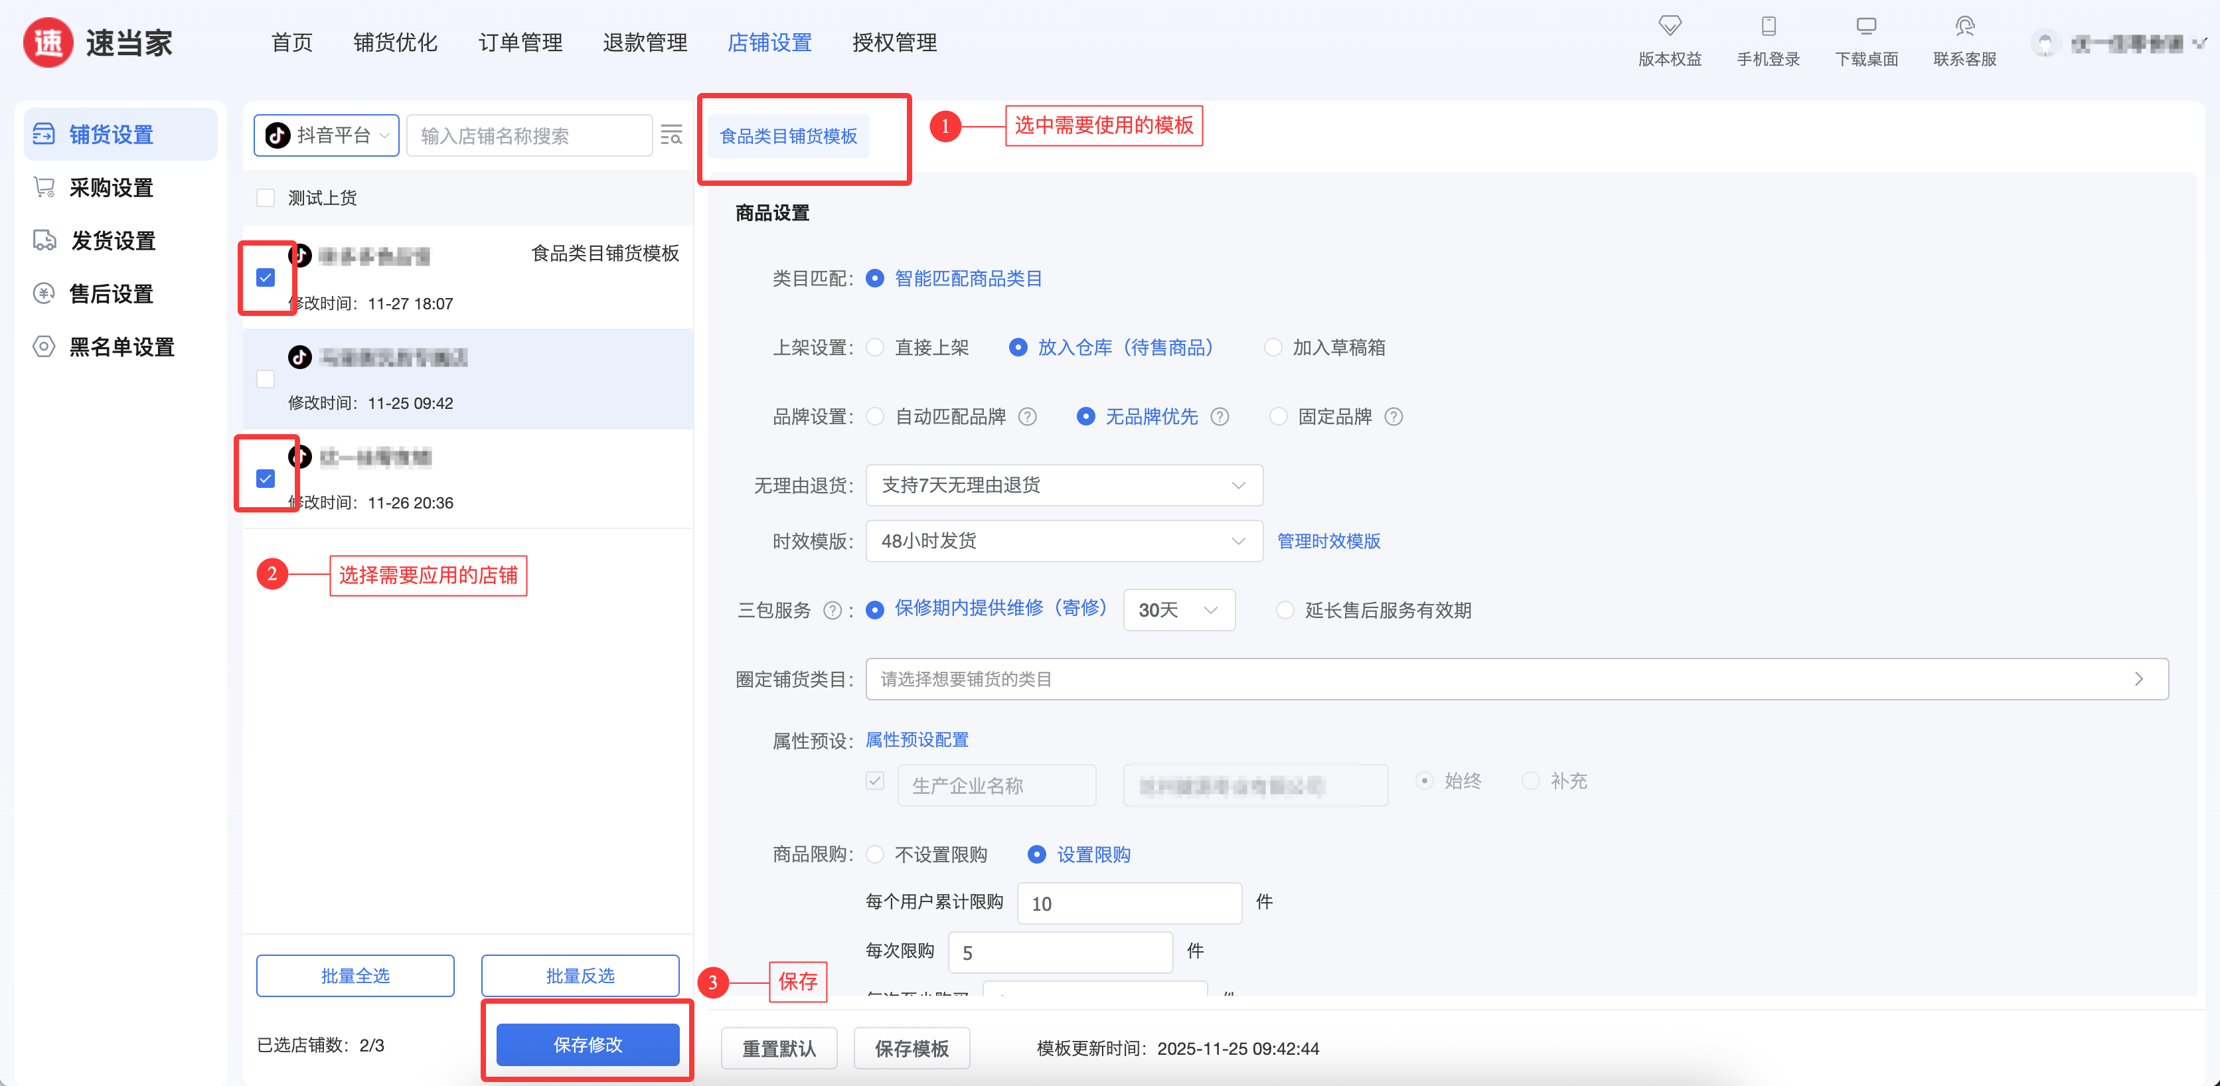The height and width of the screenshot is (1086, 2220).
Task: Click help icon beside 三包服务
Action: (832, 611)
